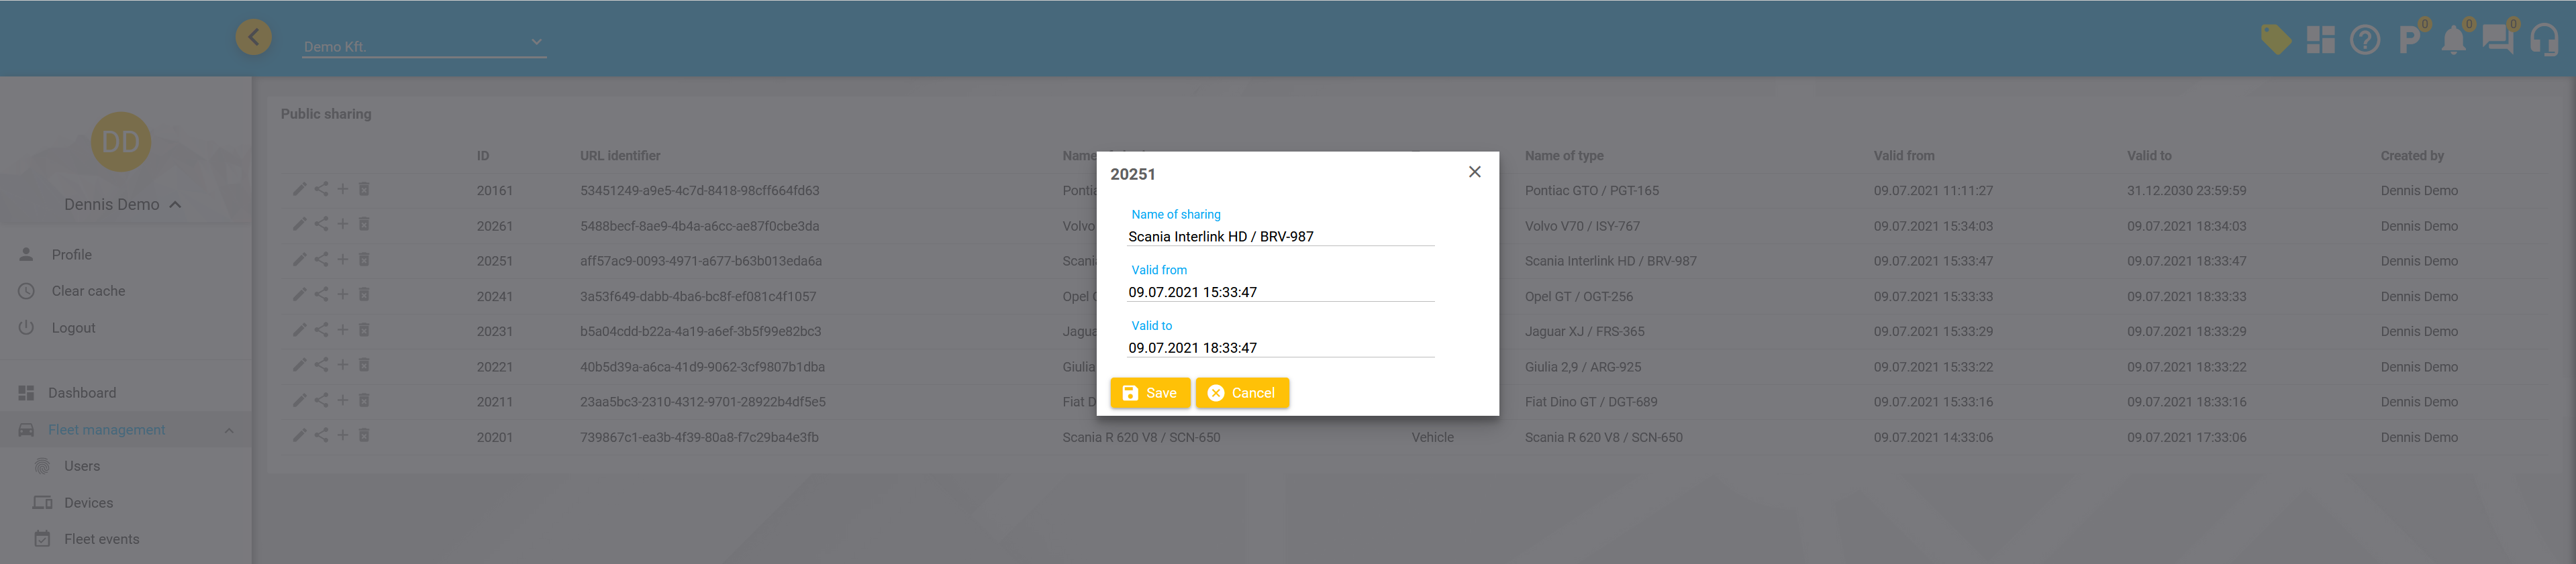Click the plus icon for row 20221

point(342,365)
